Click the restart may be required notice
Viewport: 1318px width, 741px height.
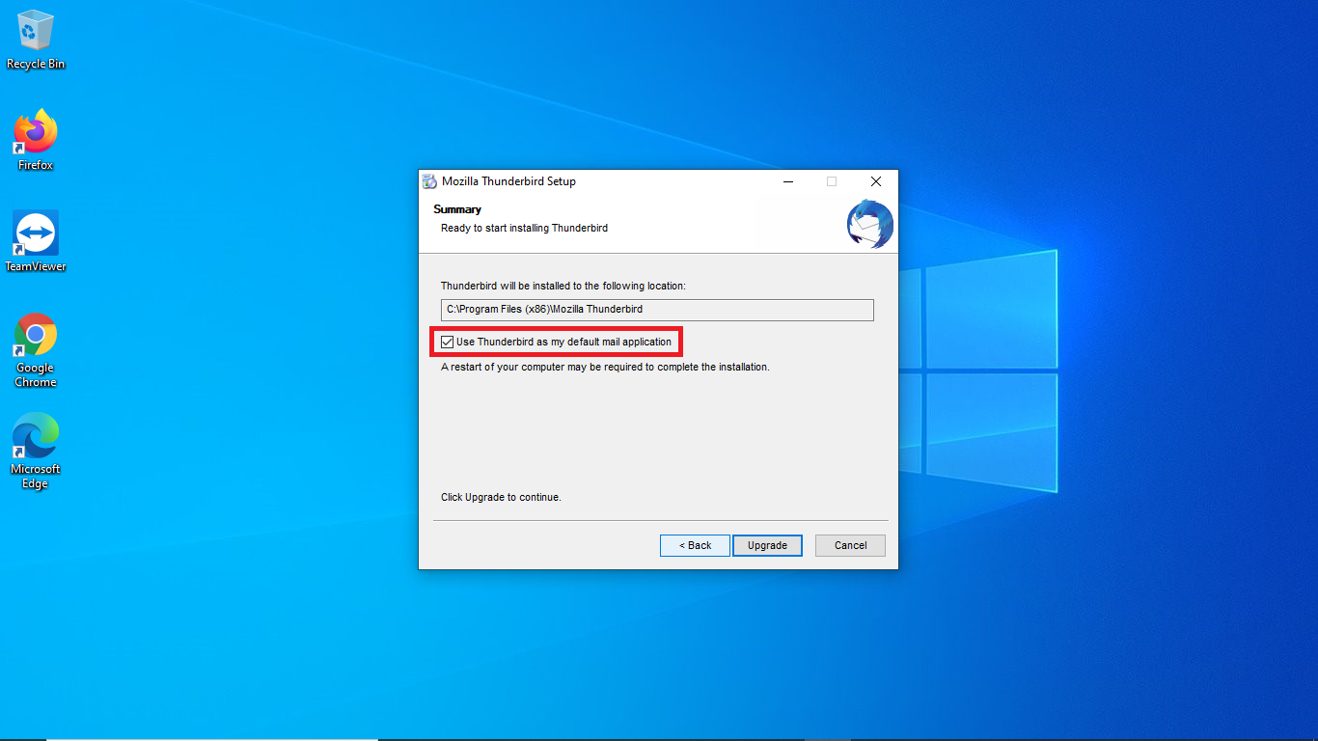coord(605,368)
